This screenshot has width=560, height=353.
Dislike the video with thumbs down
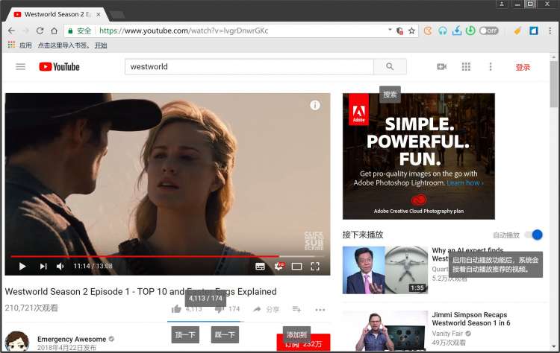pos(219,309)
